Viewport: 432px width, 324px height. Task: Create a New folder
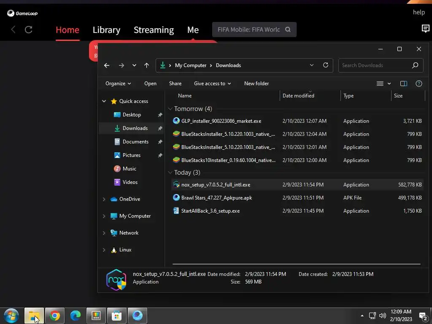pos(256,84)
